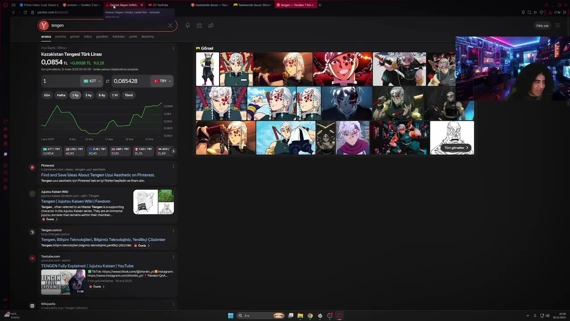Select the Hafta chart range
The width and height of the screenshot is (570, 321).
point(61,95)
